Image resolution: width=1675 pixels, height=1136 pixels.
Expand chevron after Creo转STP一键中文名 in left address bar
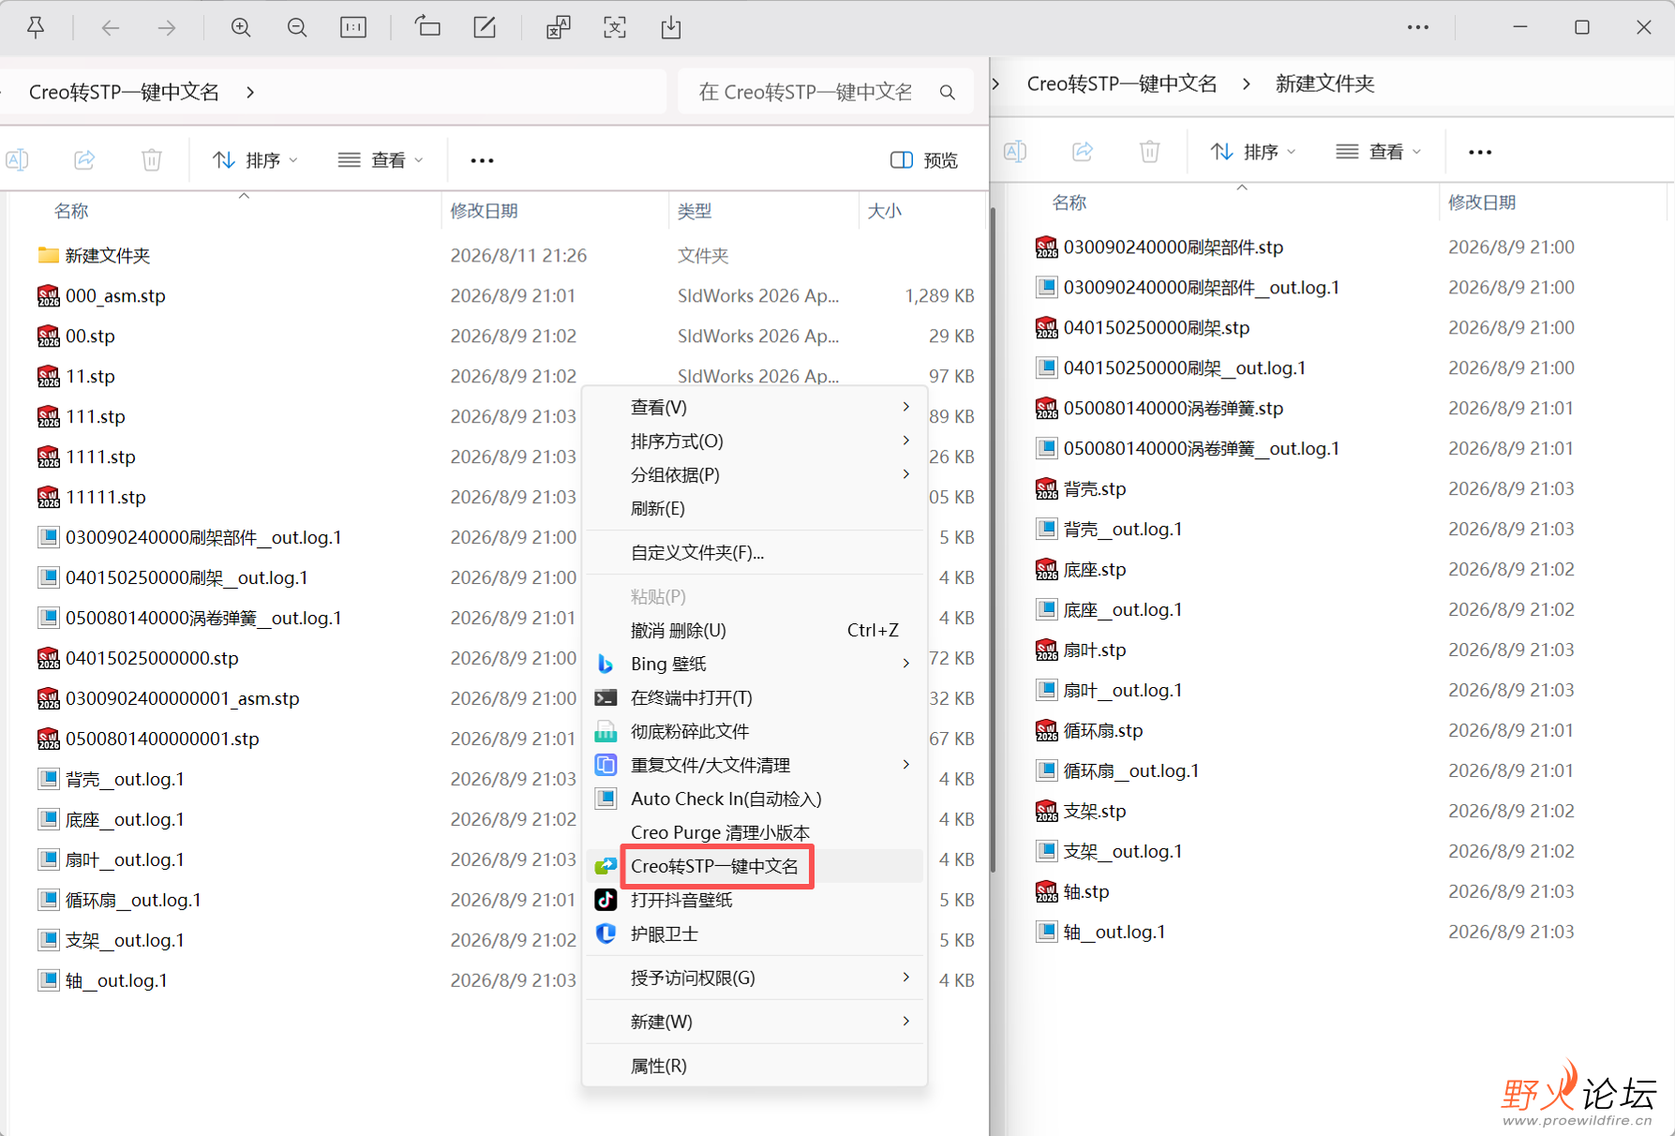(250, 92)
